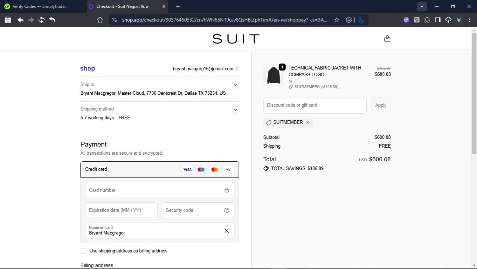Toggle the dark mode moon icon
Screen dimensions: 477x269
point(361,20)
